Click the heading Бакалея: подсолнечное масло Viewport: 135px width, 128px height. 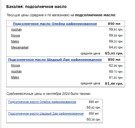(x=37, y=7)
